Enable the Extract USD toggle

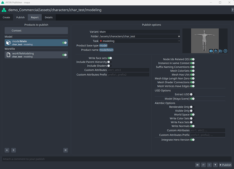coord(191,94)
